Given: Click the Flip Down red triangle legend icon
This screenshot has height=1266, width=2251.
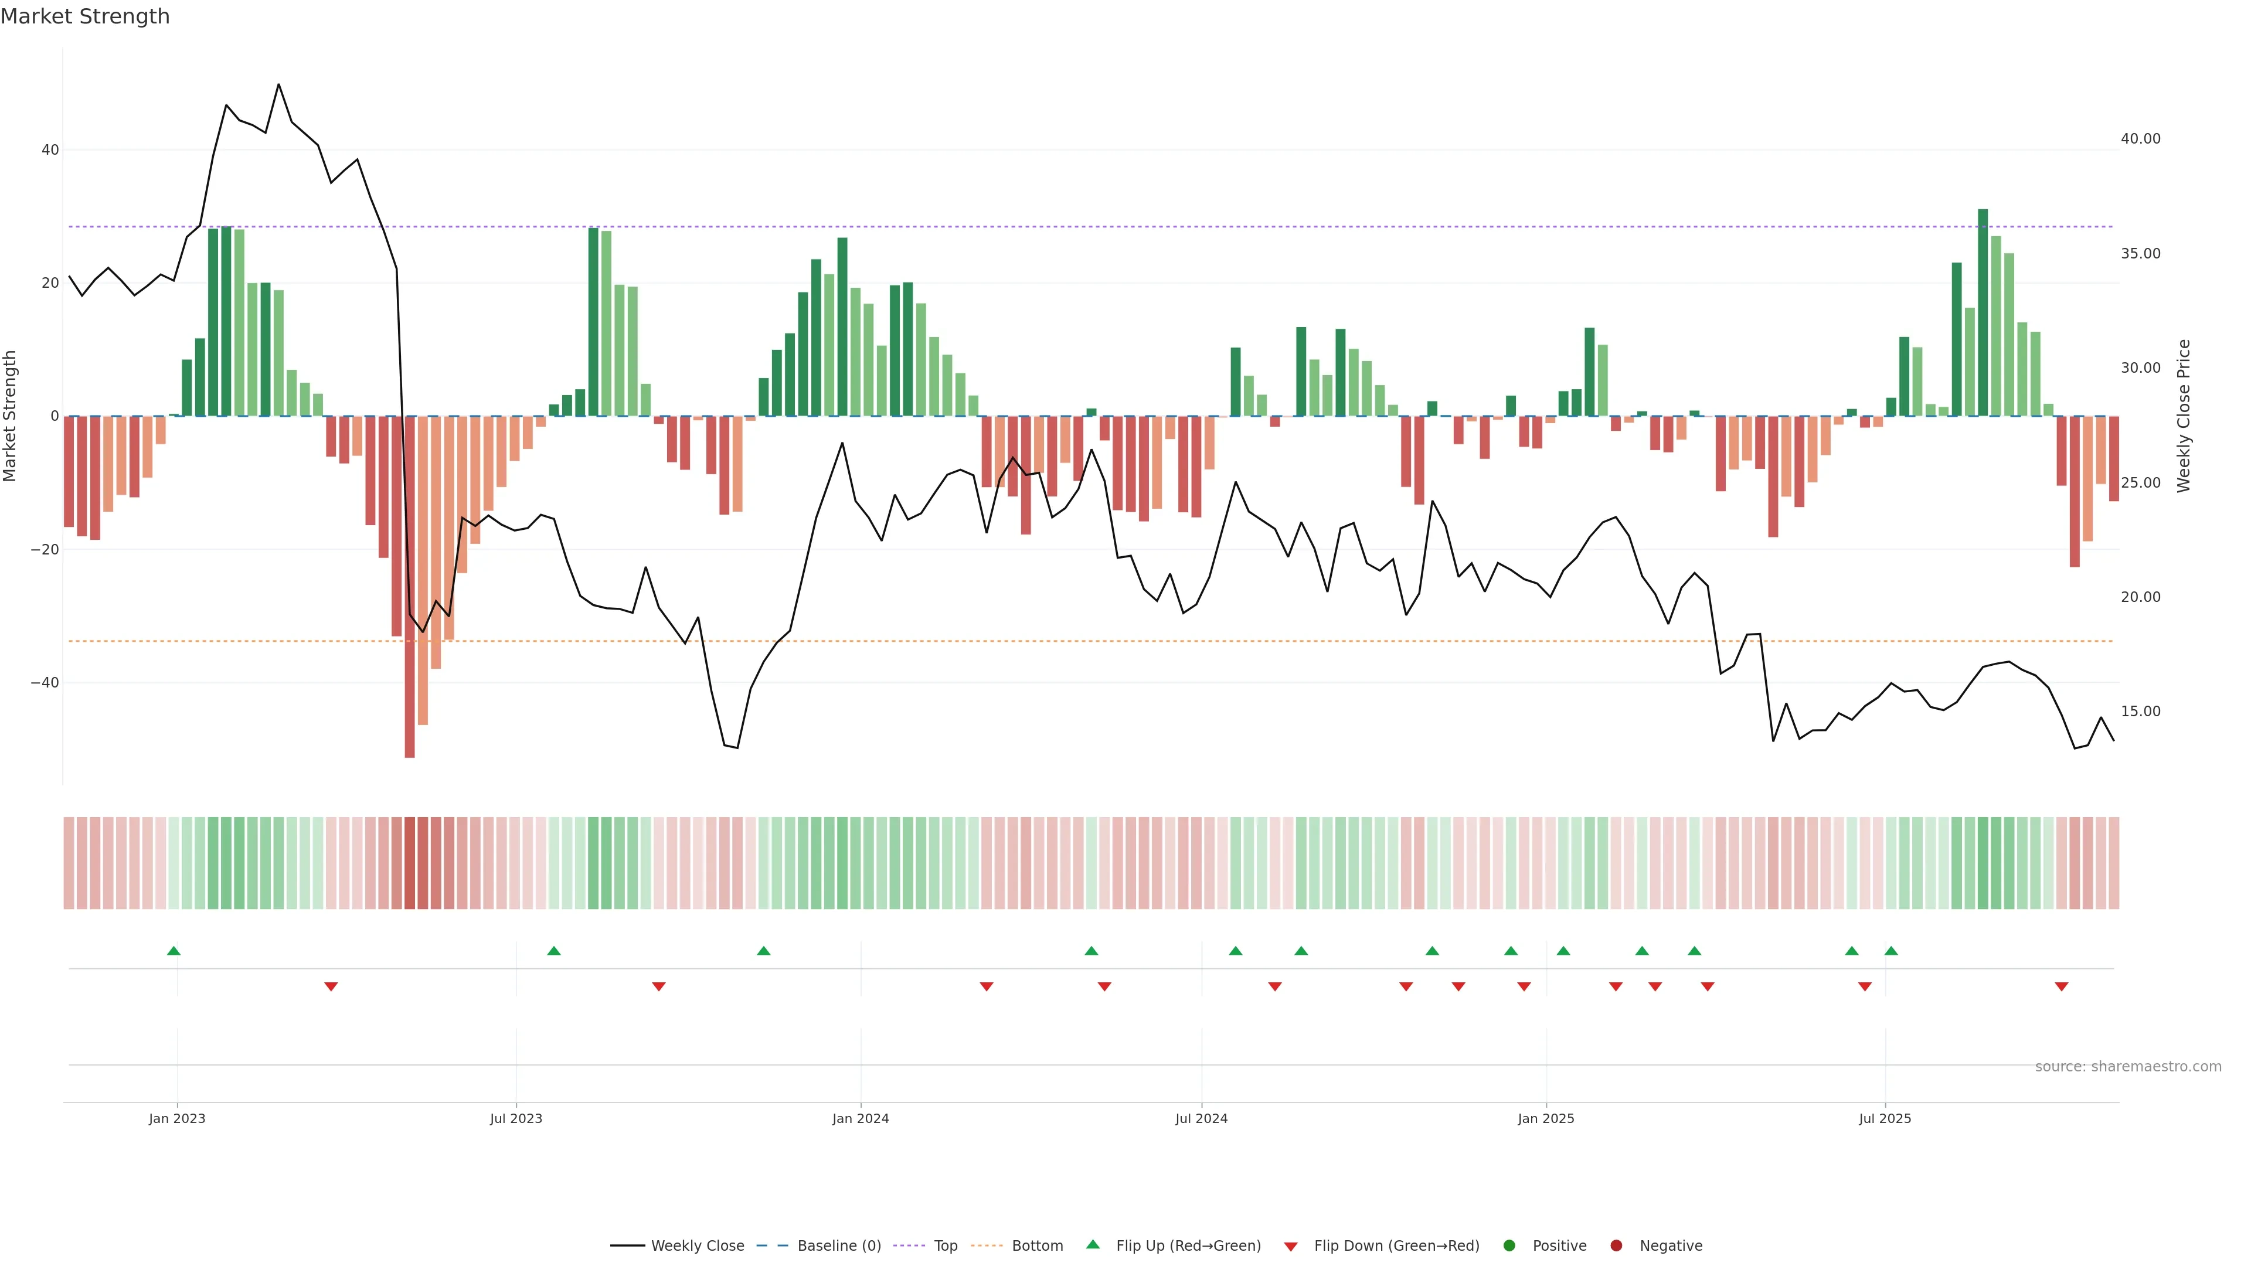Looking at the screenshot, I should pos(1291,1247).
